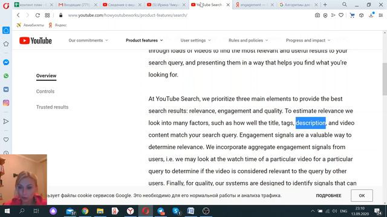Viewport: 387px width, 217px height.
Task: Open File Explorer from the taskbar
Action: pos(100,211)
